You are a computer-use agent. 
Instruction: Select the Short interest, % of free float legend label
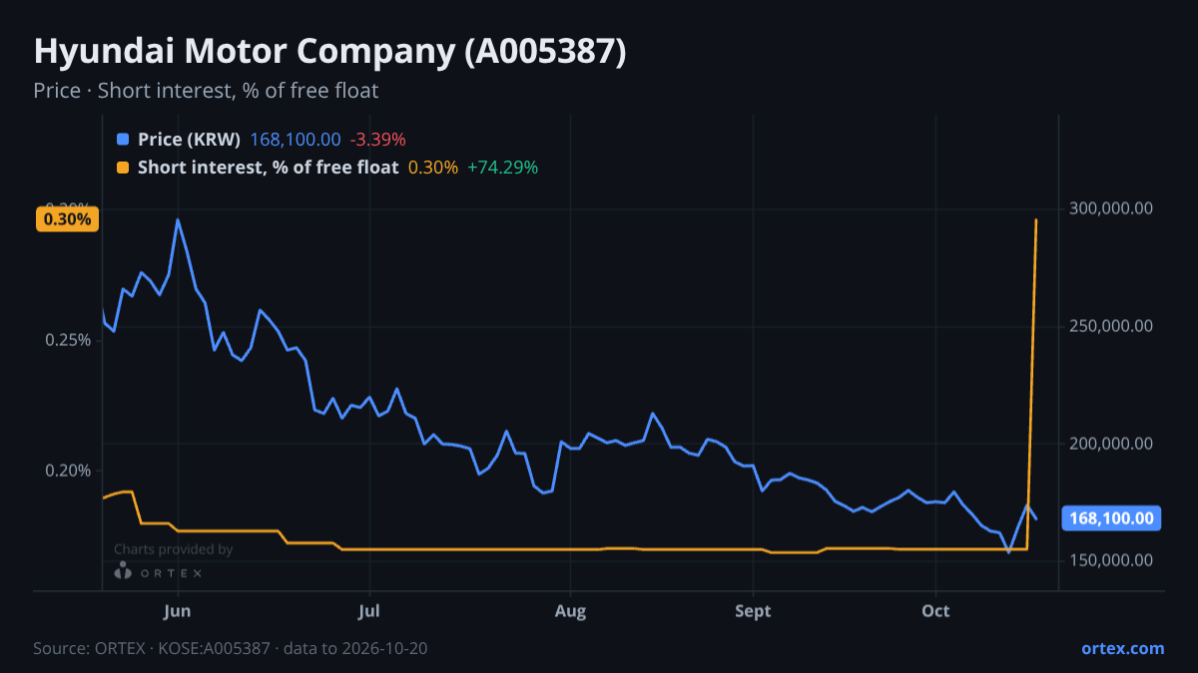point(269,168)
